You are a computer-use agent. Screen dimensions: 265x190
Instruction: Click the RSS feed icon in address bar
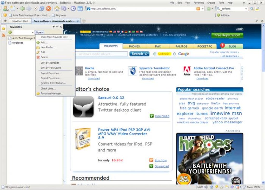click(x=198, y=9)
